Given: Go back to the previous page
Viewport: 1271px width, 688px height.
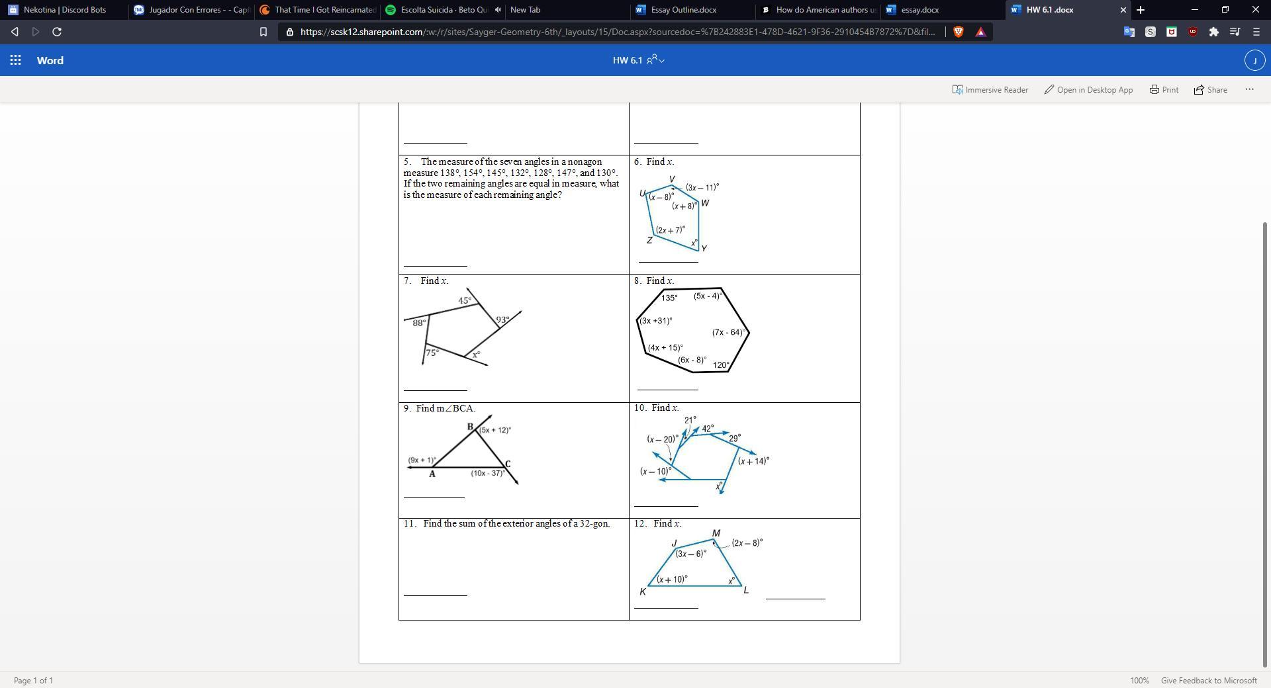Looking at the screenshot, I should coord(15,32).
